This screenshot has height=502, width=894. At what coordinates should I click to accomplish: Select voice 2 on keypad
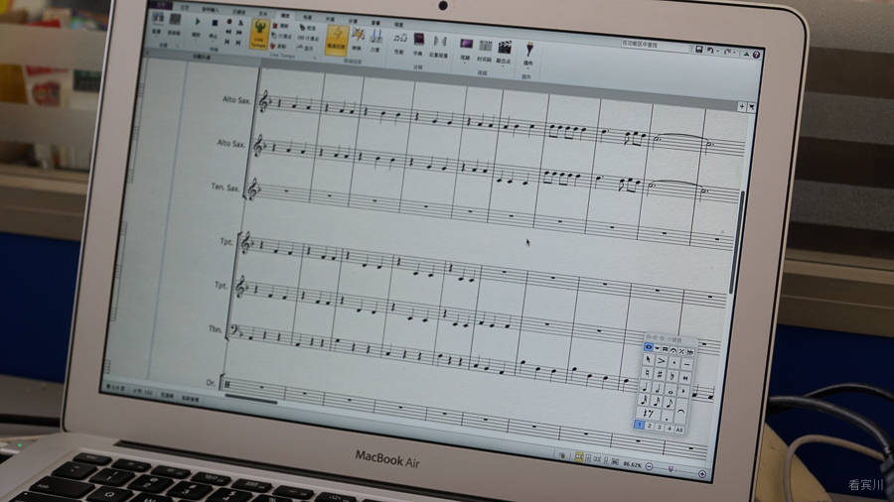650,426
